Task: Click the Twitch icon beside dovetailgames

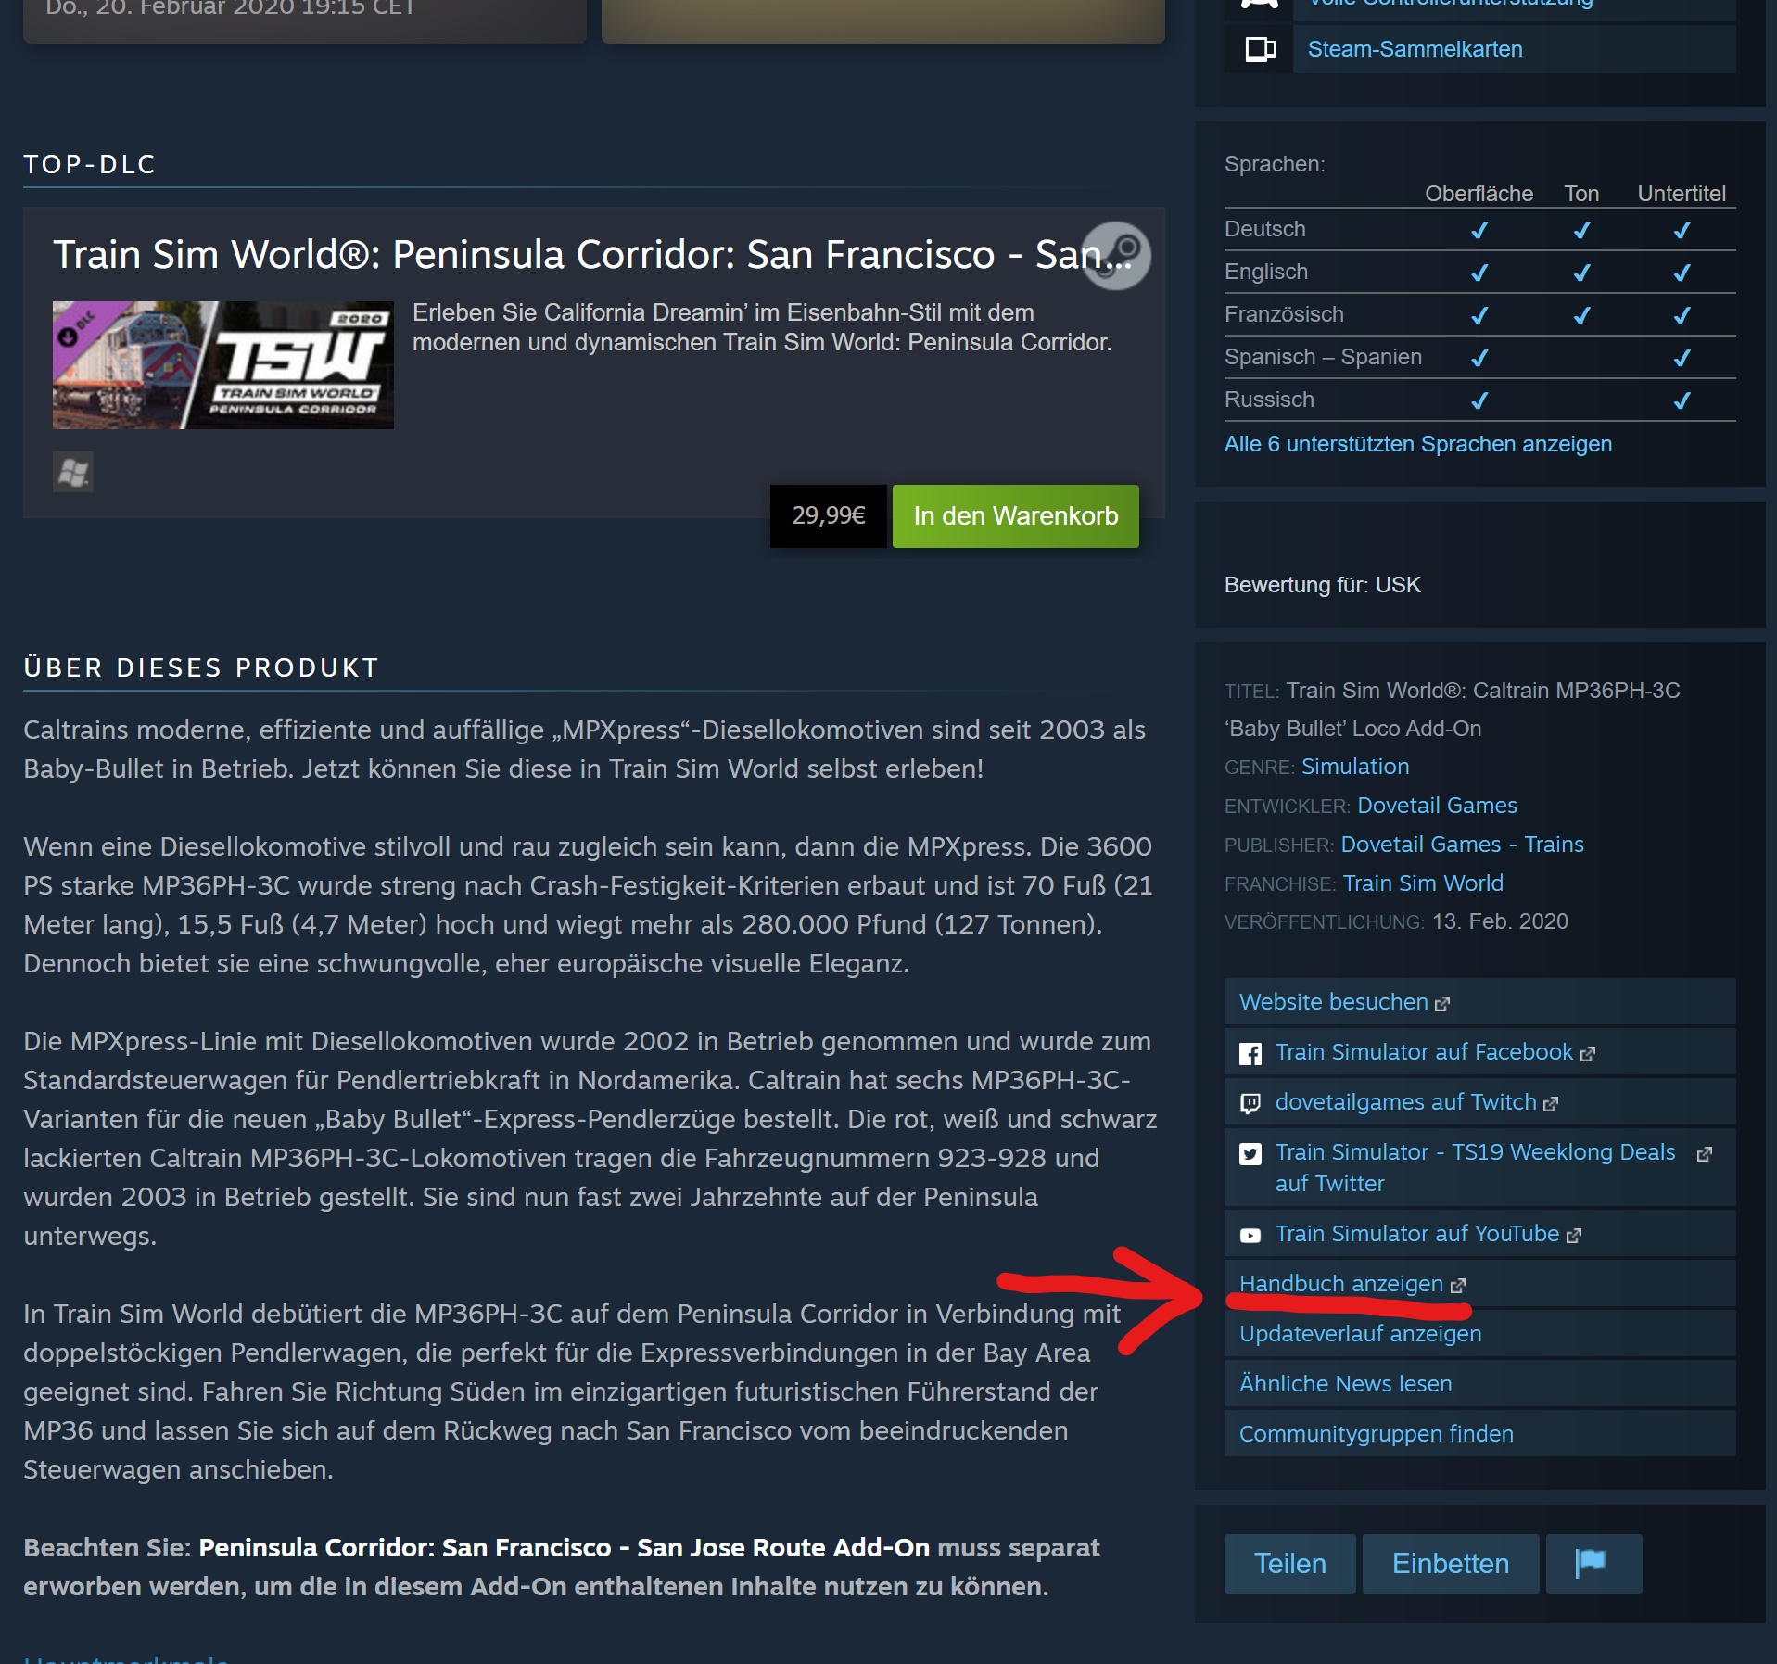Action: pos(1250,1103)
